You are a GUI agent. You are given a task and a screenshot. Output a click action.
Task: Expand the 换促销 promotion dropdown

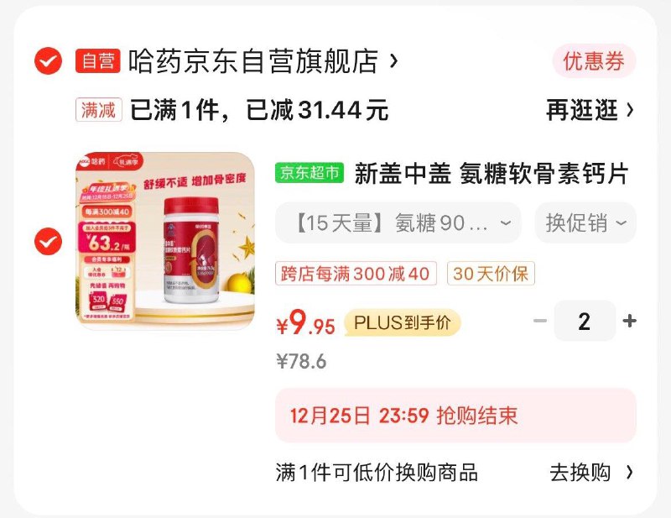point(585,222)
